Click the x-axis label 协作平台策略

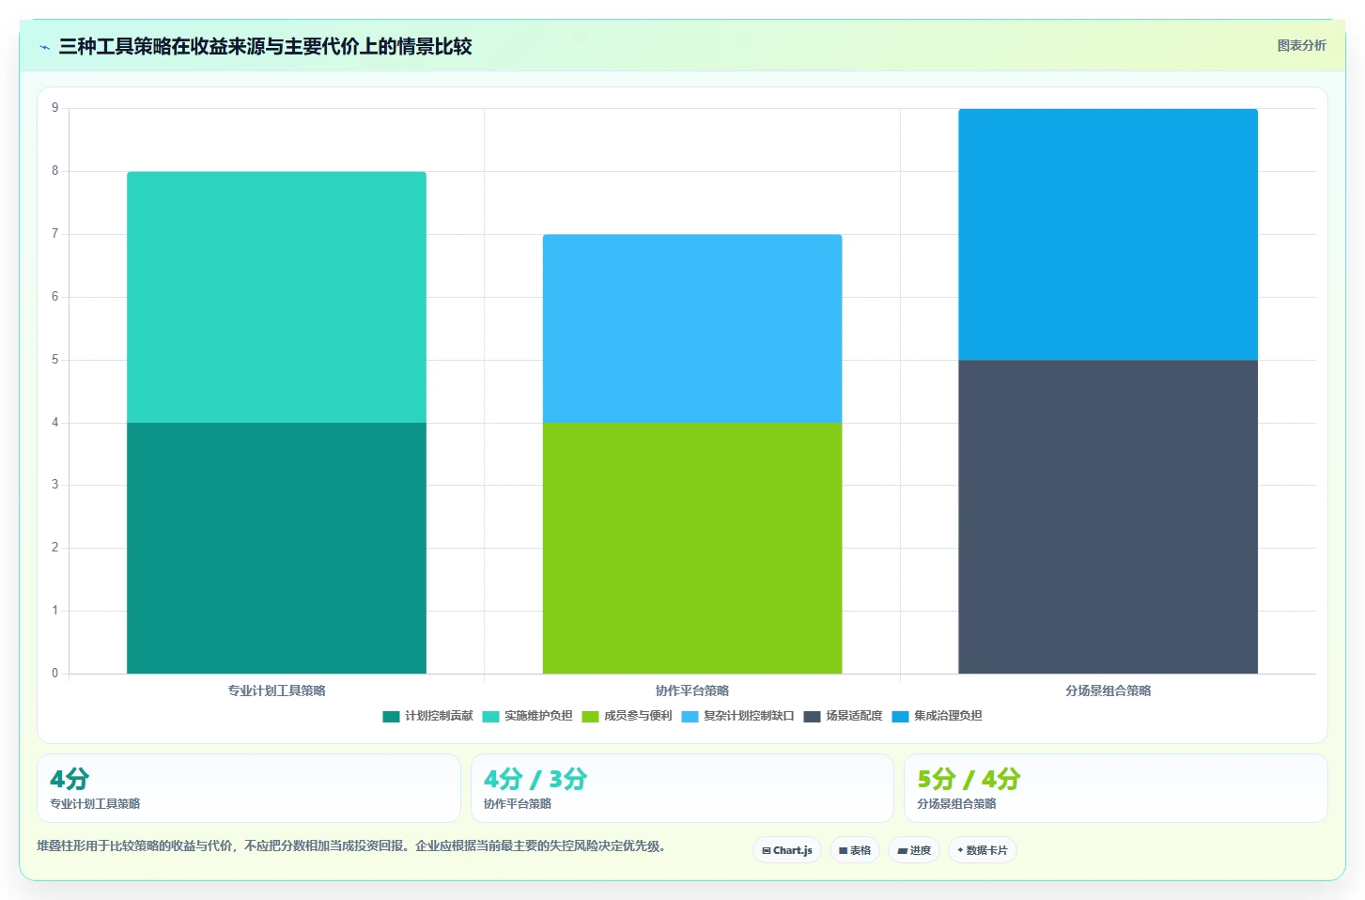point(692,691)
